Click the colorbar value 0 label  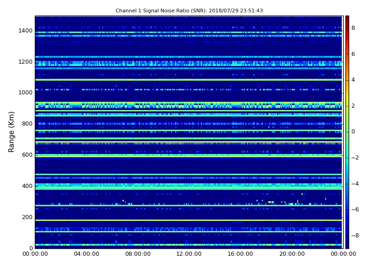(x=353, y=132)
